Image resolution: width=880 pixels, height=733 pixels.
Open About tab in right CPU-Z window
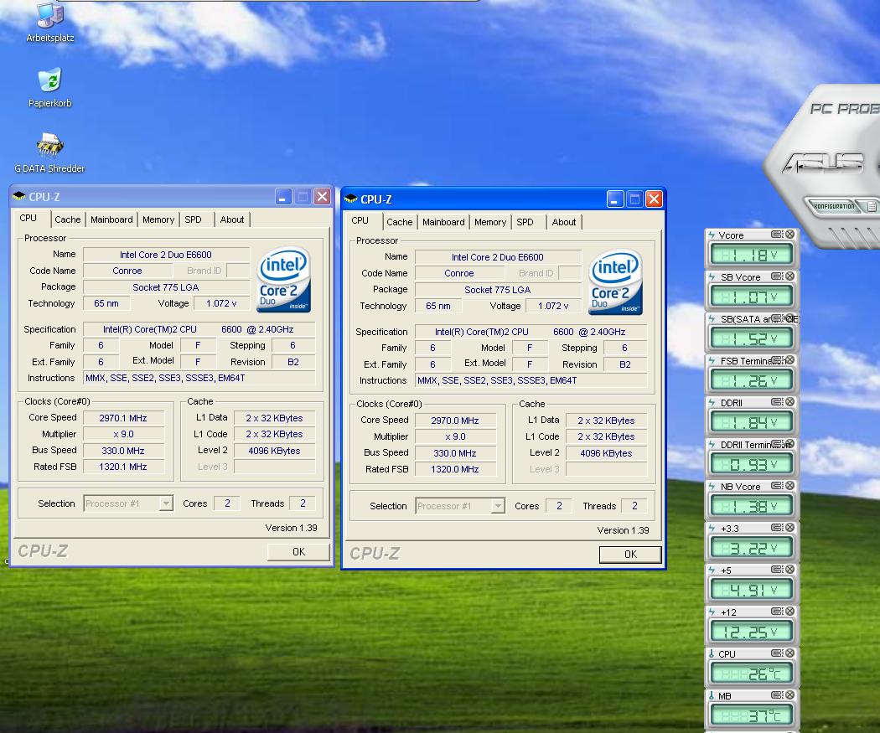click(563, 222)
